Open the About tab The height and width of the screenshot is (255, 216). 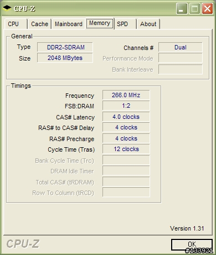coord(148,24)
